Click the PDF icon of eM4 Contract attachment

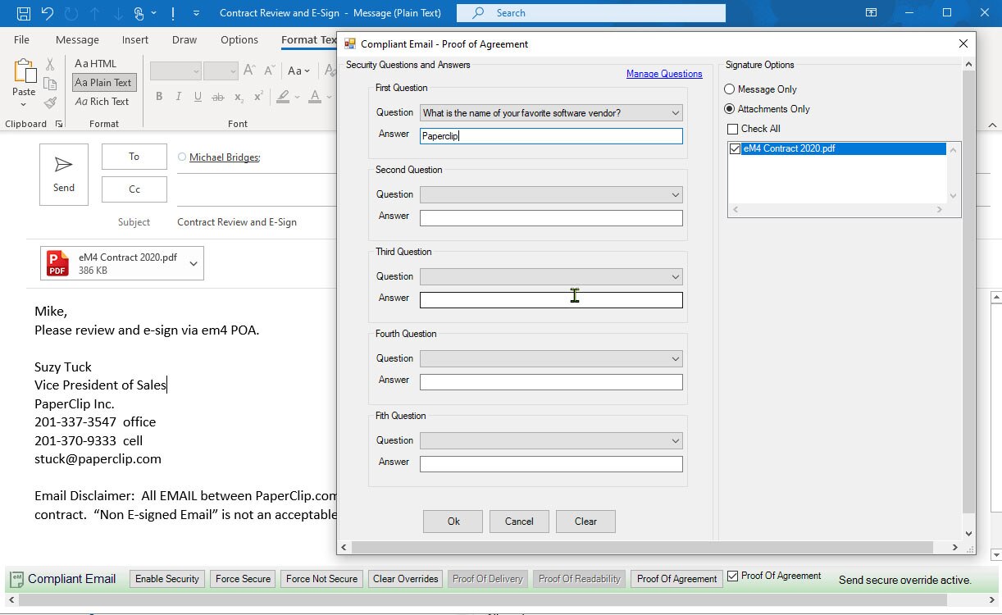pyautogui.click(x=57, y=263)
